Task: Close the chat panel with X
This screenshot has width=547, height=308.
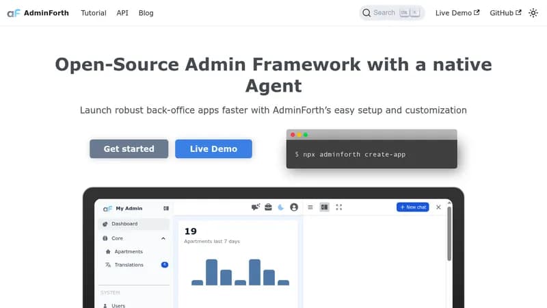Action: (438, 207)
